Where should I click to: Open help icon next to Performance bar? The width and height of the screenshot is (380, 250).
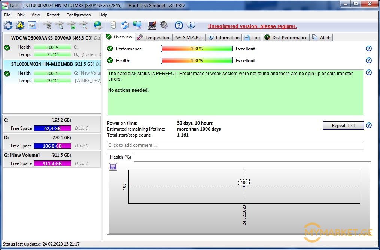369,49
